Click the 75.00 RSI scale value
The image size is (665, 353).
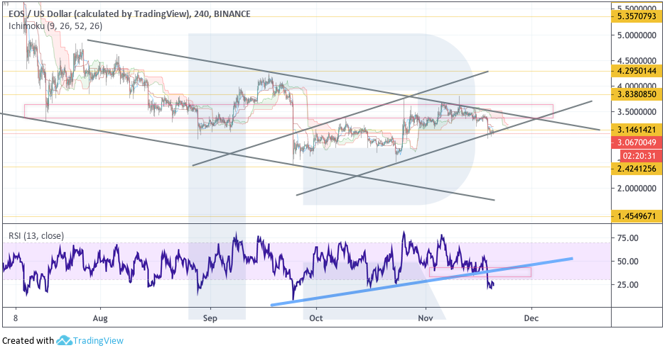point(629,238)
